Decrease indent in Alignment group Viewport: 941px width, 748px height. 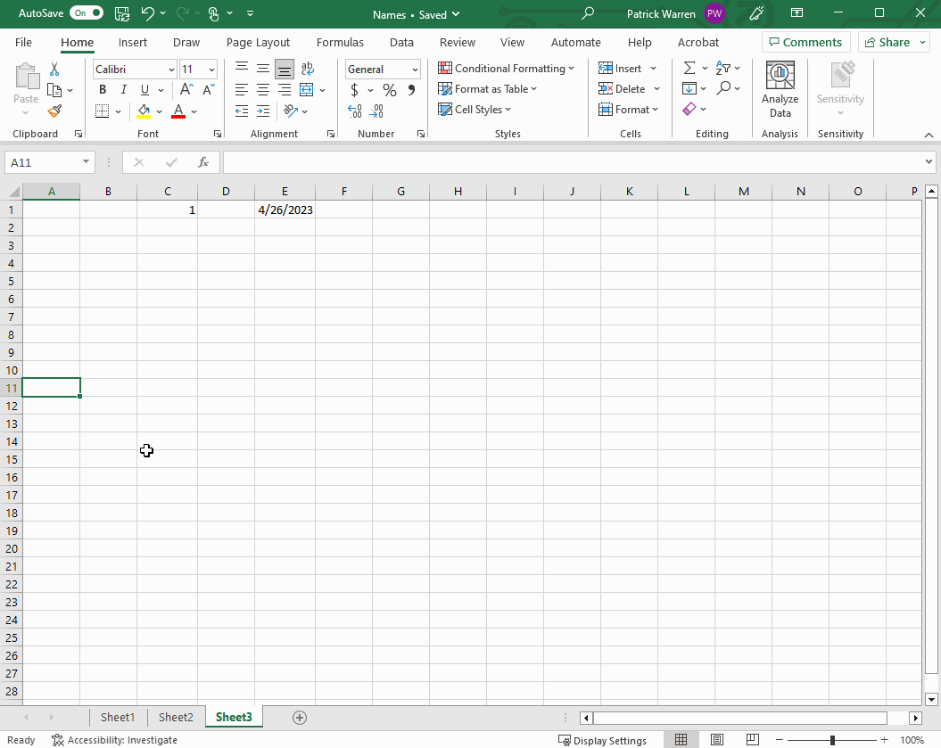pos(241,111)
